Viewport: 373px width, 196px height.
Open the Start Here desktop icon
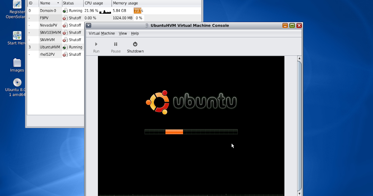tap(17, 38)
